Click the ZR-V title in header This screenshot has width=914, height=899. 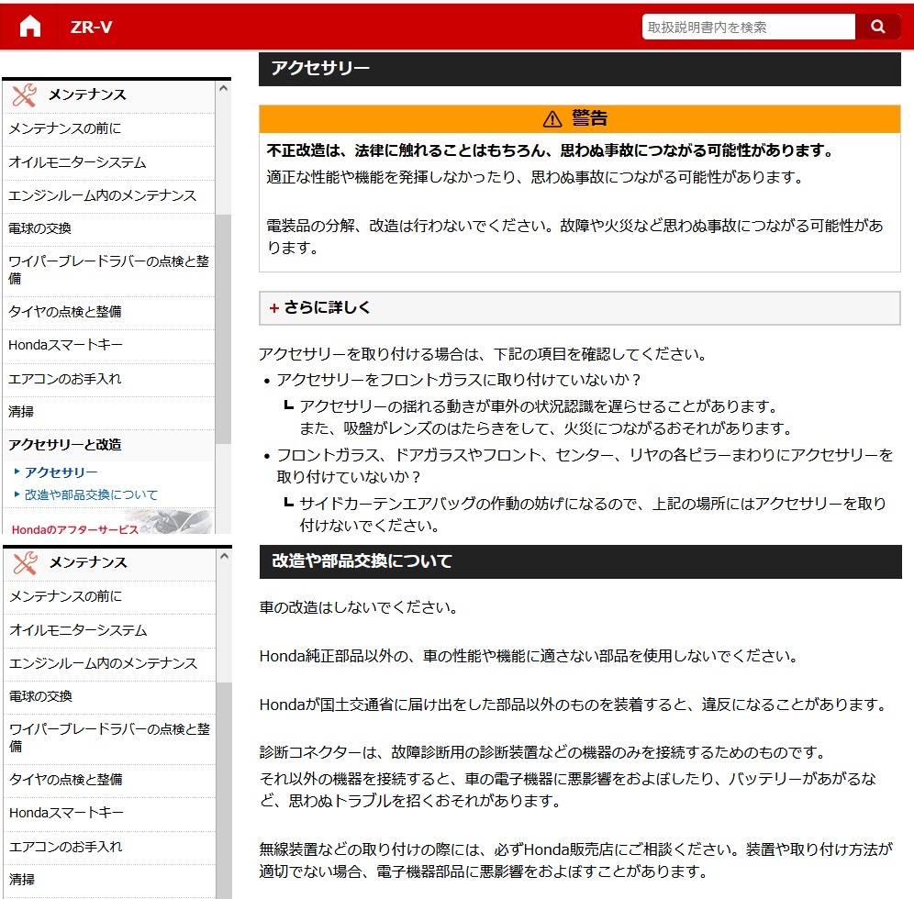pyautogui.click(x=91, y=27)
